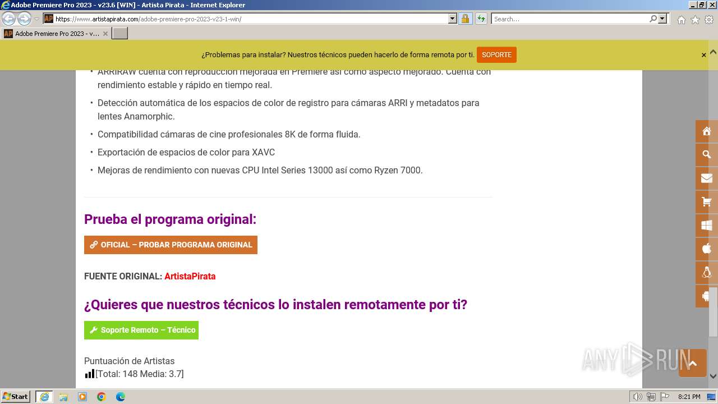
Task: Click text about Intel Series 13000 CPU
Action: click(x=260, y=170)
